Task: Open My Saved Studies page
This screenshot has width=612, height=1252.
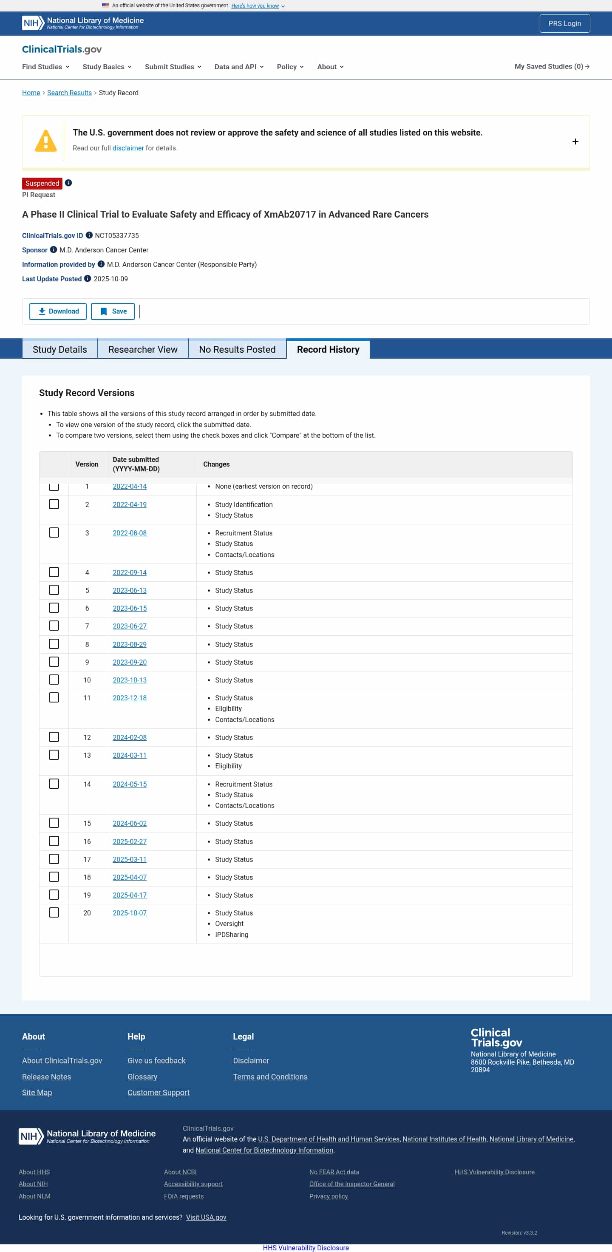Action: coord(552,67)
